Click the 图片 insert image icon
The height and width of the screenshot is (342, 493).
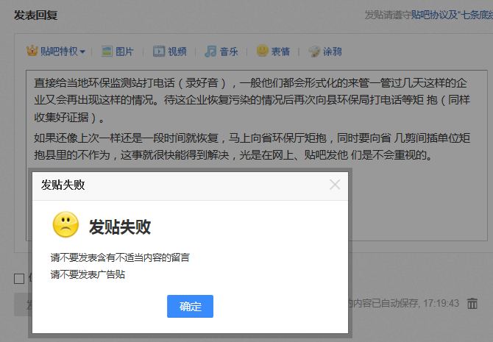click(107, 51)
